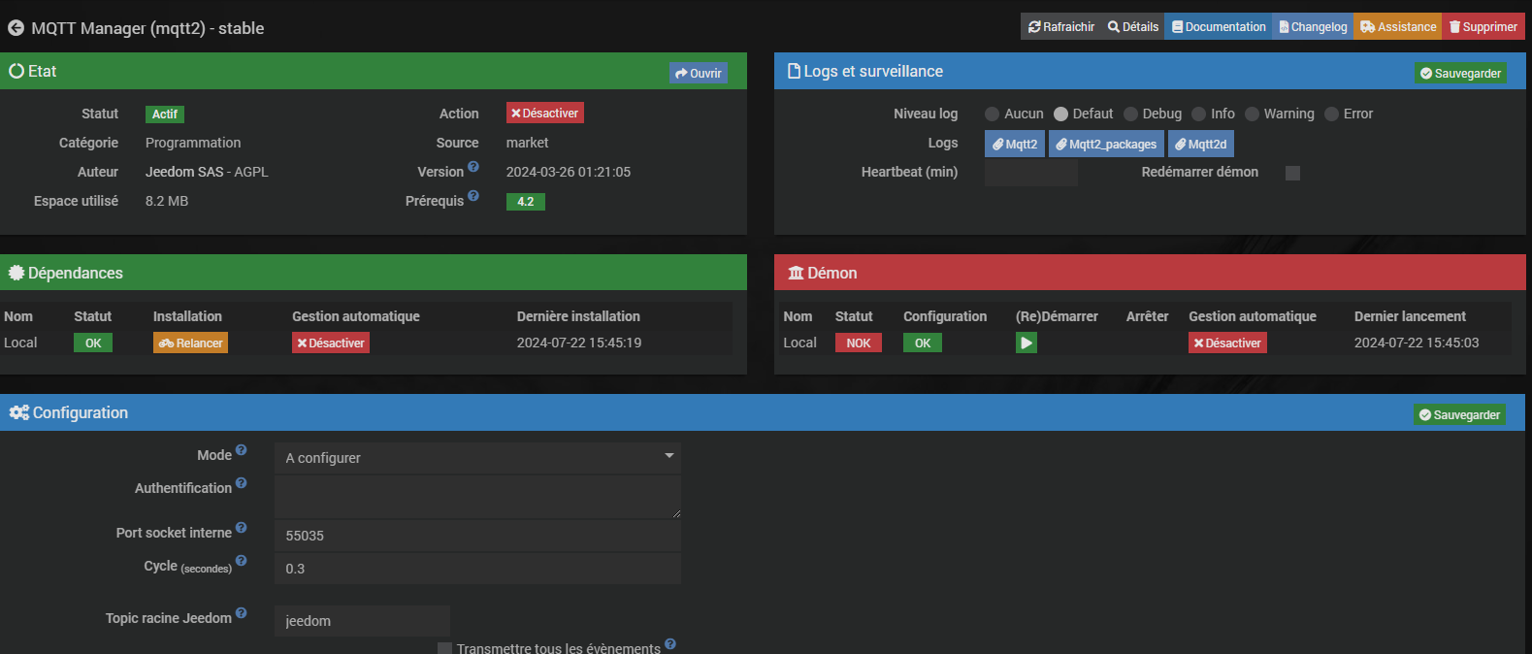Screen dimensions: 1532x654
Task: Click the last install date 2024-07-22 15:45:19
Action: (x=579, y=343)
